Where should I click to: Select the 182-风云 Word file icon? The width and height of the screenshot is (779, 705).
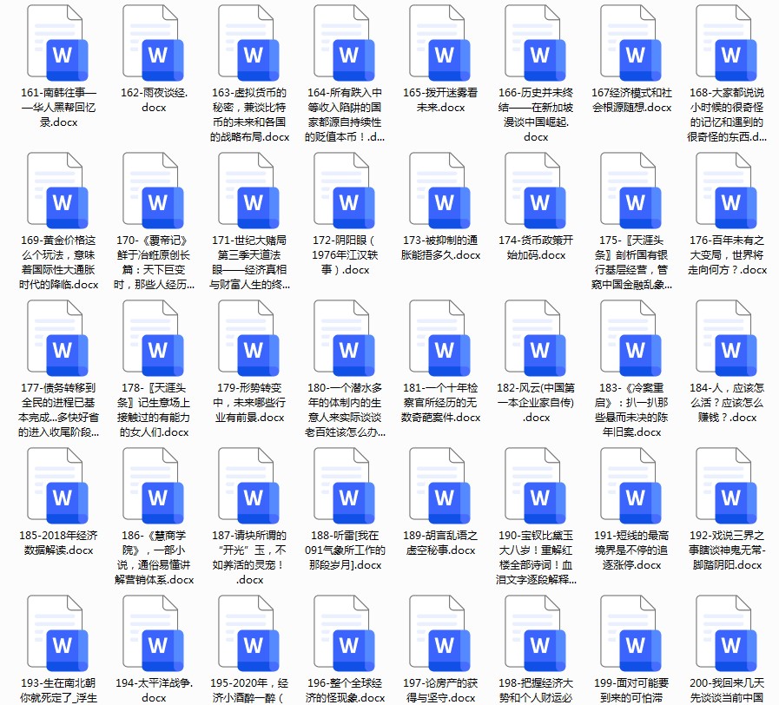pyautogui.click(x=535, y=338)
